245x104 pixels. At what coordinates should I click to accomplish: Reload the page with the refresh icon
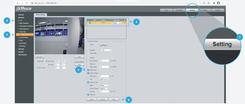pos(27,3)
